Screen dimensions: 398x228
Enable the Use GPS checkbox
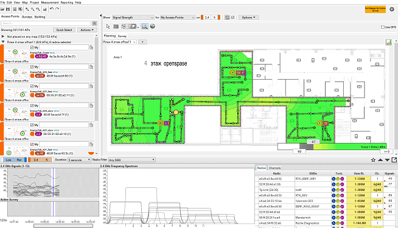coord(383,27)
